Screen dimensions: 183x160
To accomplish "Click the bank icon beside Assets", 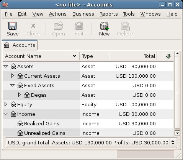I will [13, 66].
